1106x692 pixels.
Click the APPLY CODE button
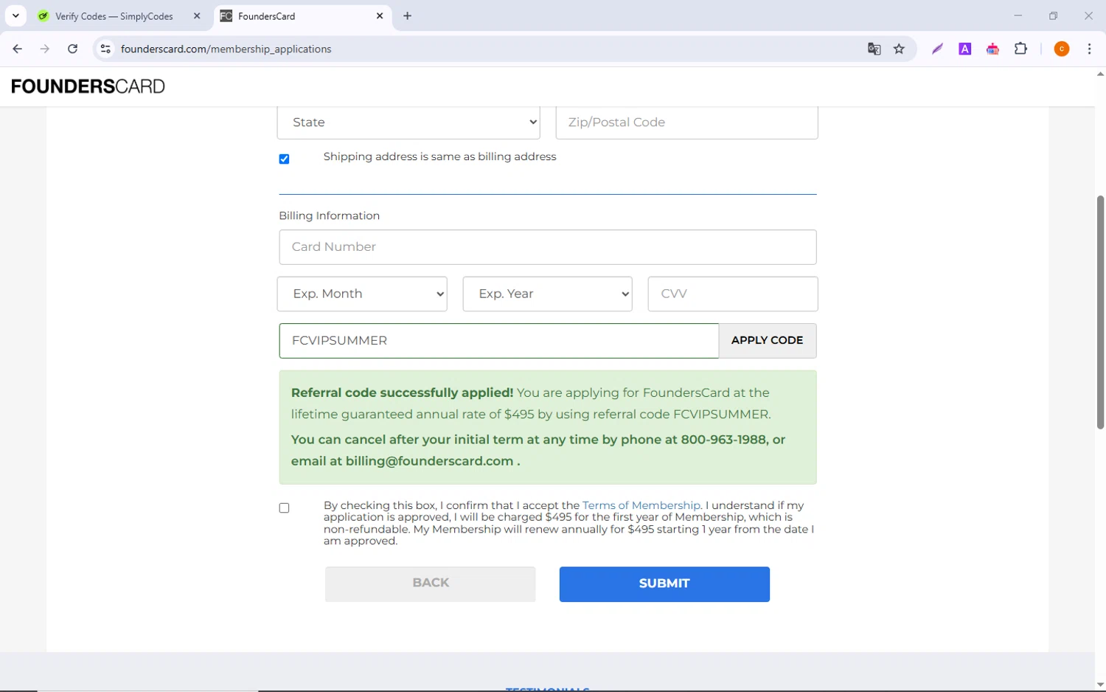[767, 341]
